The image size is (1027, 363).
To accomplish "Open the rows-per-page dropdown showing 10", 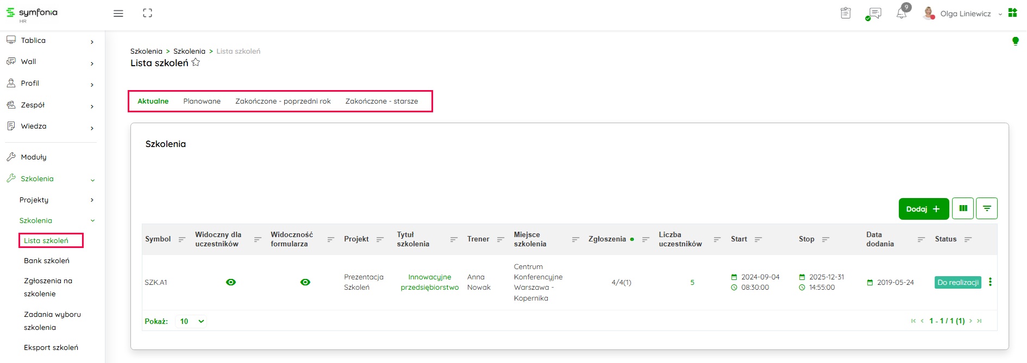I will click(x=191, y=321).
